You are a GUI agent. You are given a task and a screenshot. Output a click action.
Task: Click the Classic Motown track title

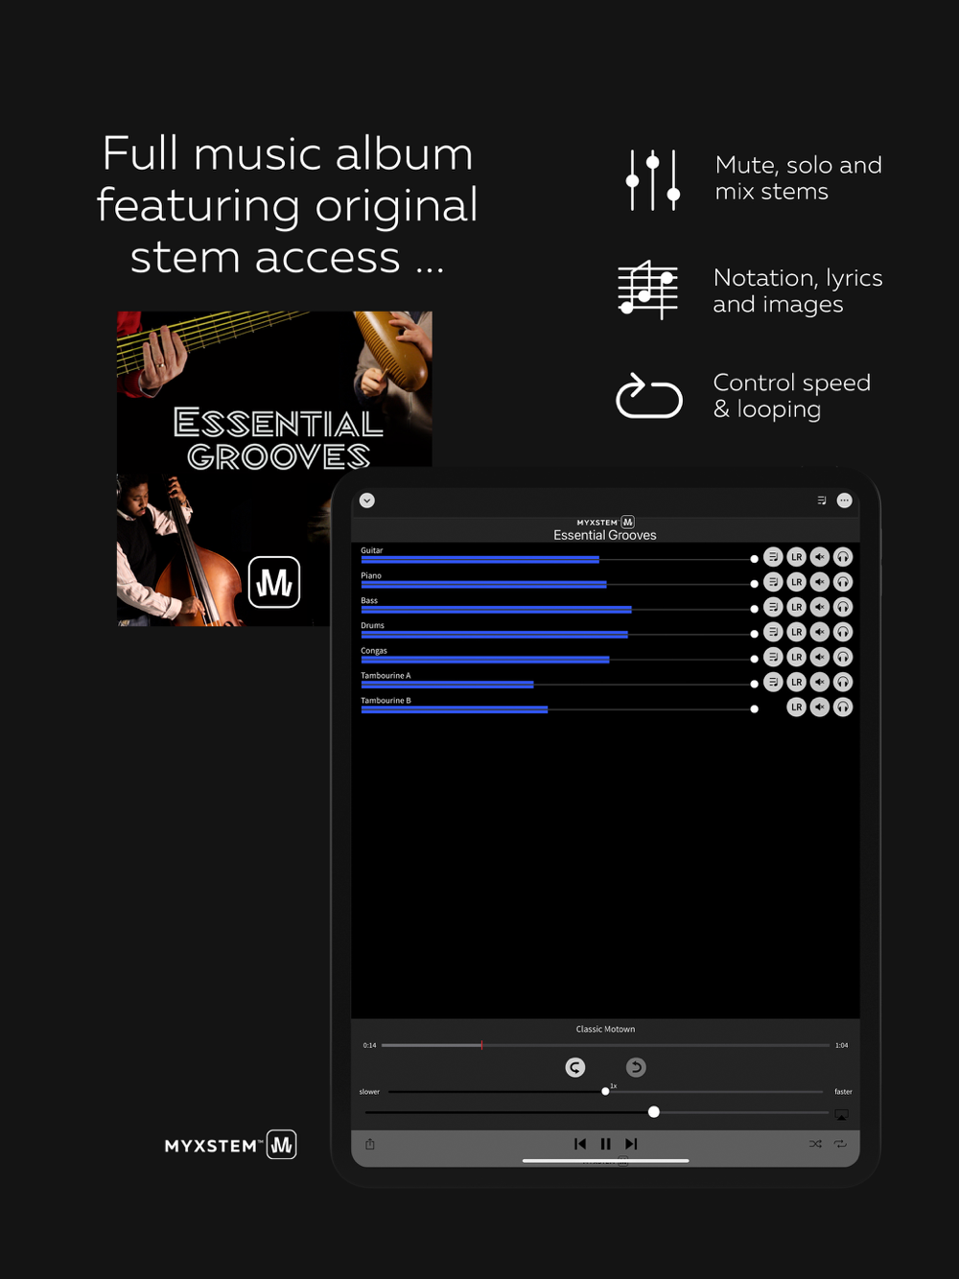point(605,1029)
